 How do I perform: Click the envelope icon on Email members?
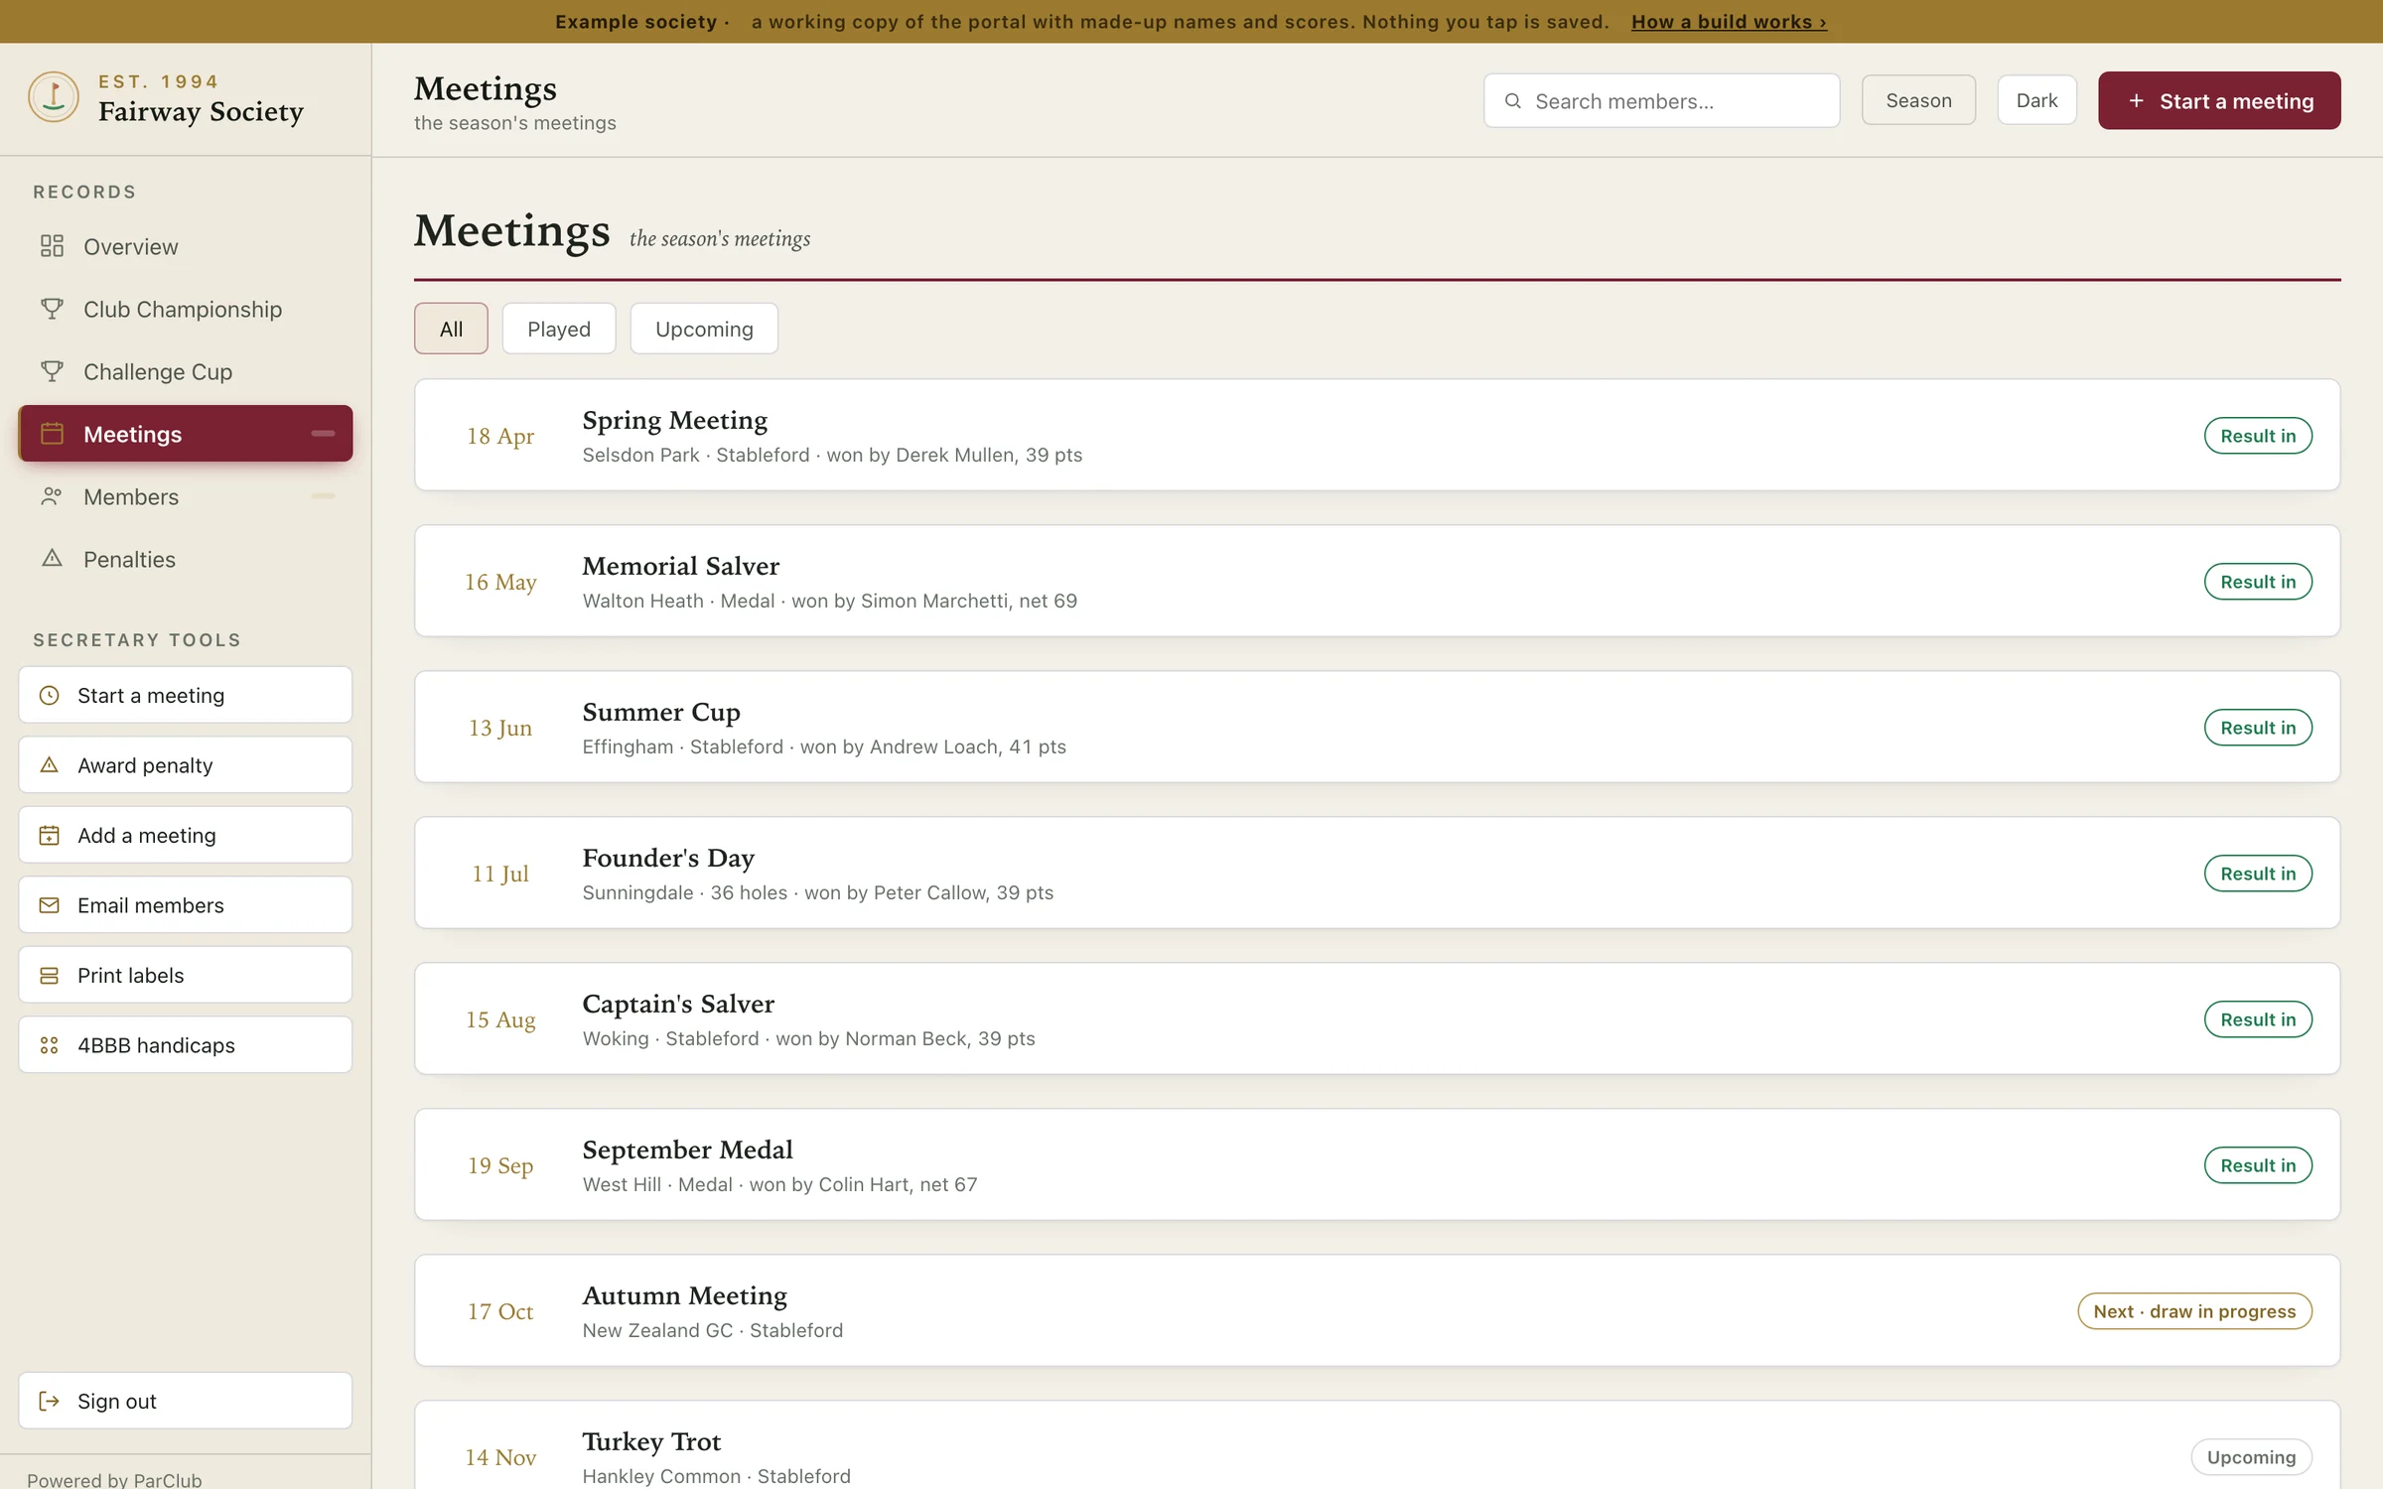(x=49, y=905)
